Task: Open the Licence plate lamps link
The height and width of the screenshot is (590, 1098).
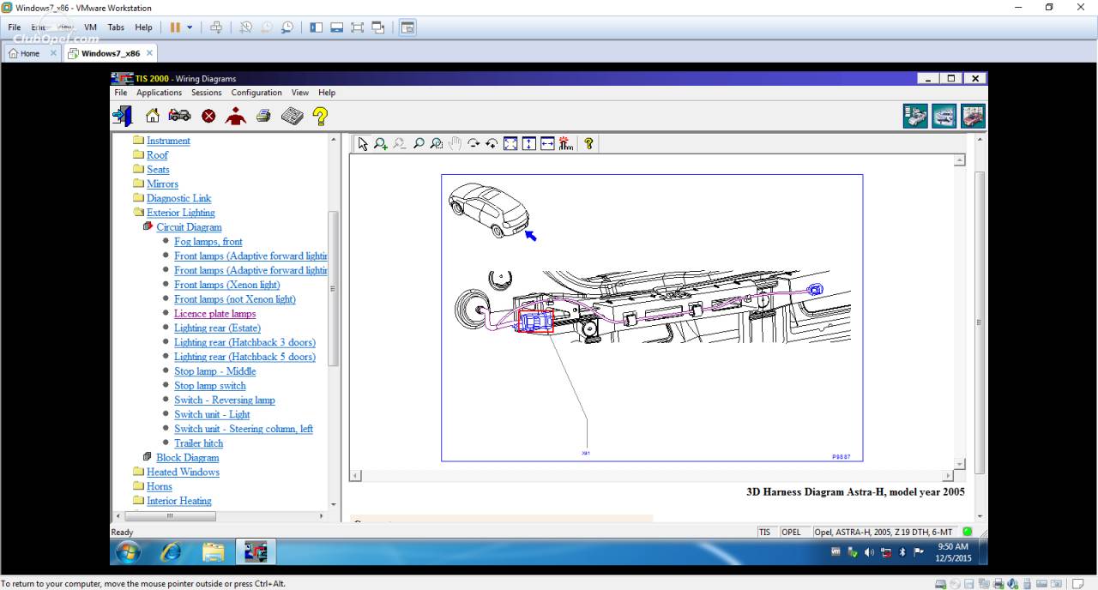Action: click(215, 314)
